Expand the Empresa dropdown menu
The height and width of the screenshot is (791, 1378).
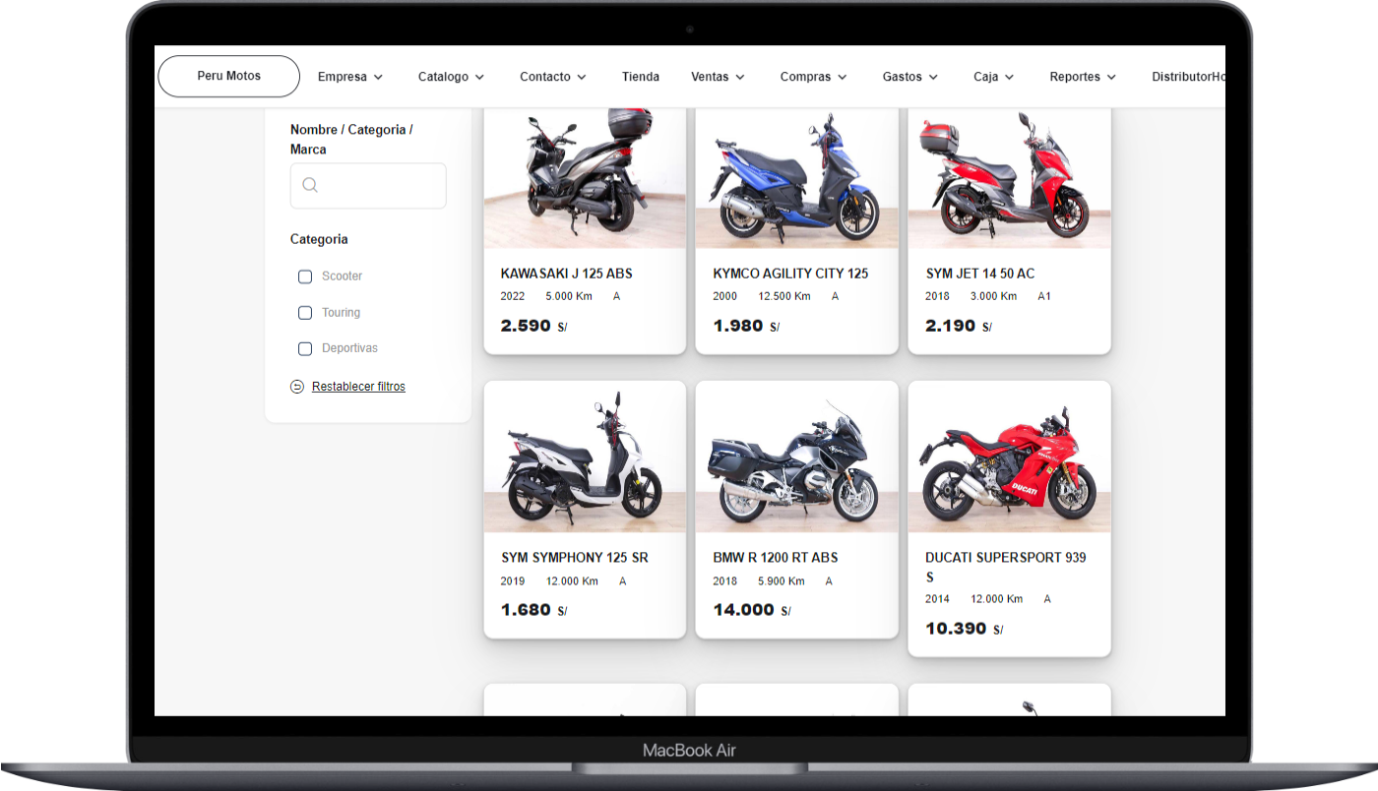point(349,77)
